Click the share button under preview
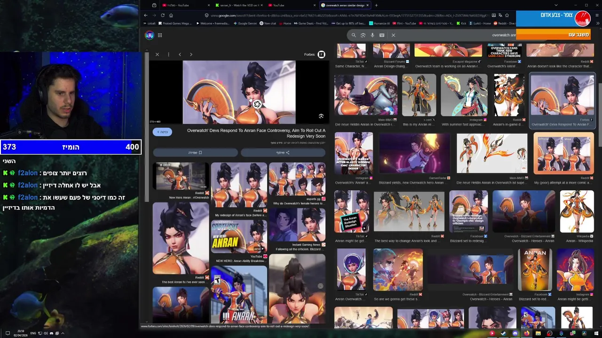Viewport: 602px width, 338px height. pos(283,153)
